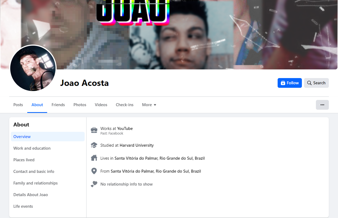The height and width of the screenshot is (218, 338).
Task: Open the Friends tab
Action: click(x=58, y=105)
